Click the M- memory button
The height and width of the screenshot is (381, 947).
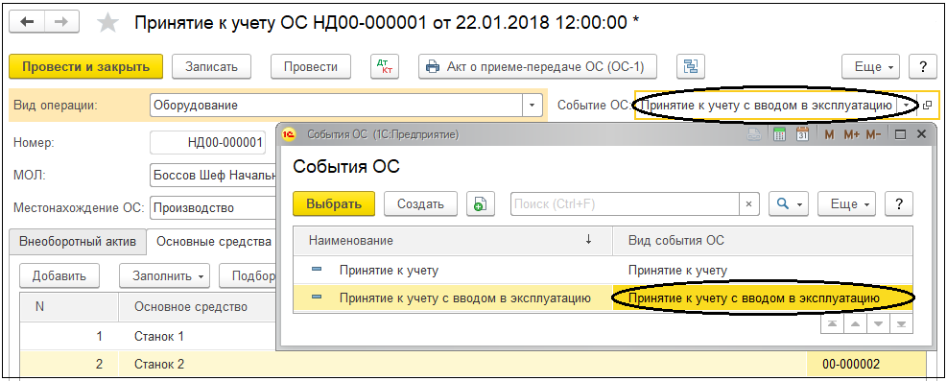(x=874, y=134)
